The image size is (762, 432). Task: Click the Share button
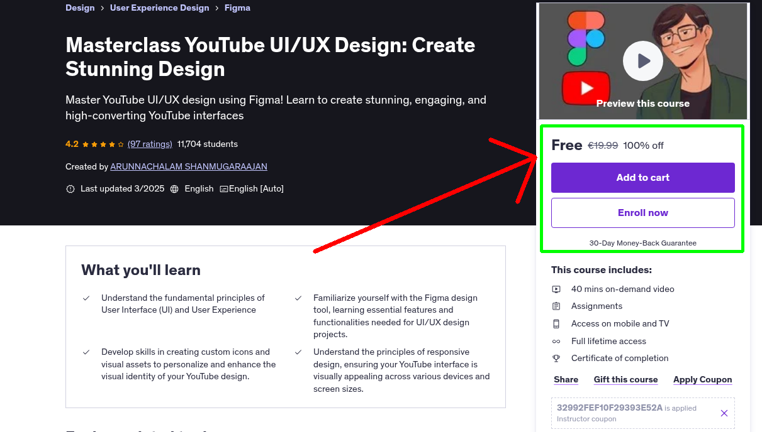(x=566, y=380)
